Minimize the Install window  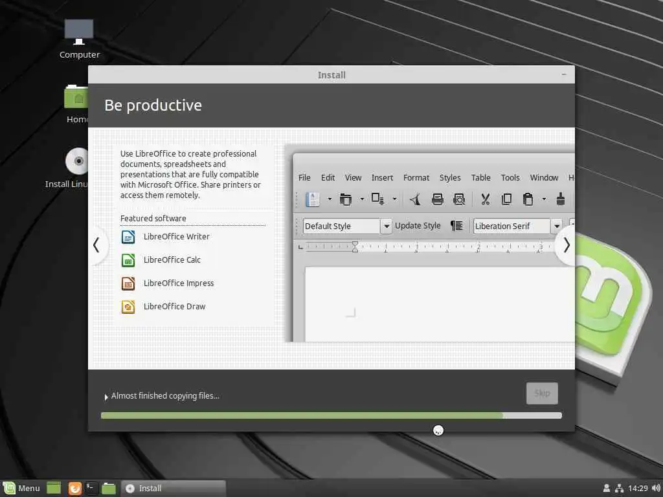(x=564, y=74)
